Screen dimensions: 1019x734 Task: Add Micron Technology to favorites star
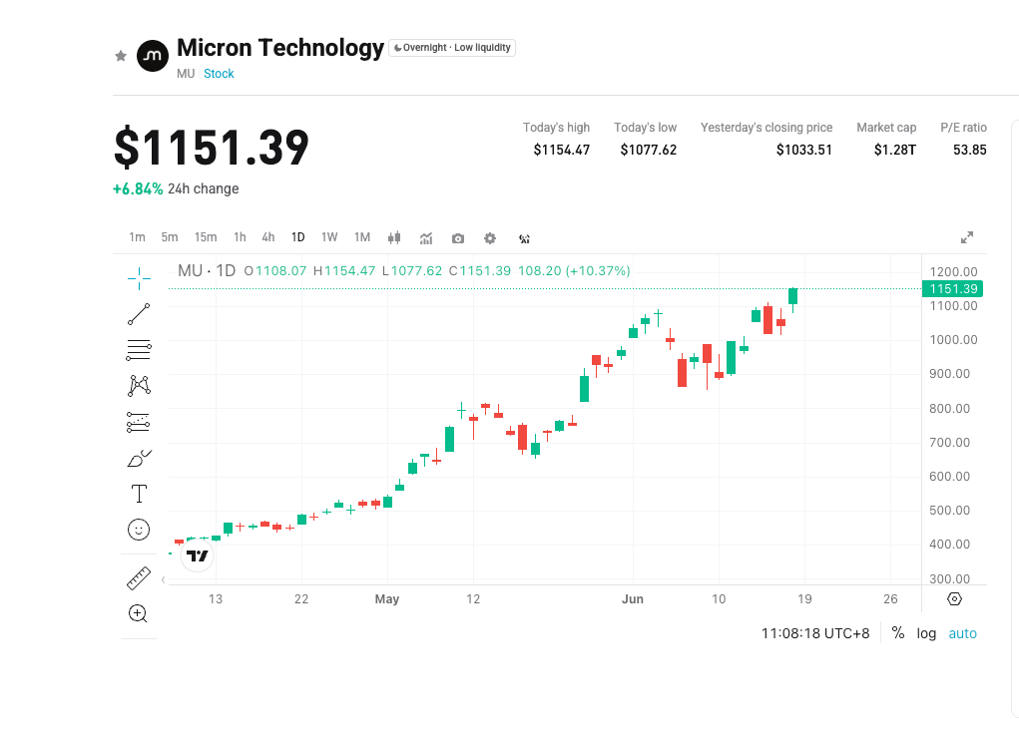[x=120, y=56]
